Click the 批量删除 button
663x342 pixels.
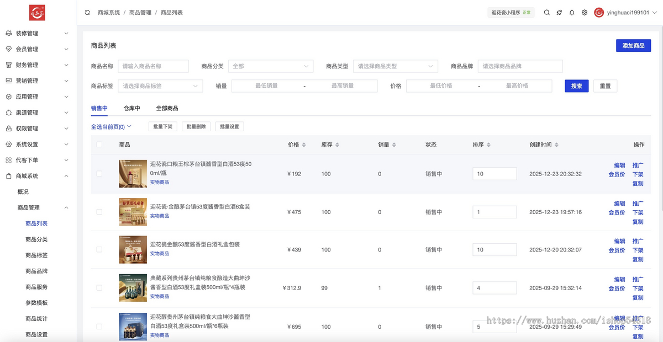196,126
